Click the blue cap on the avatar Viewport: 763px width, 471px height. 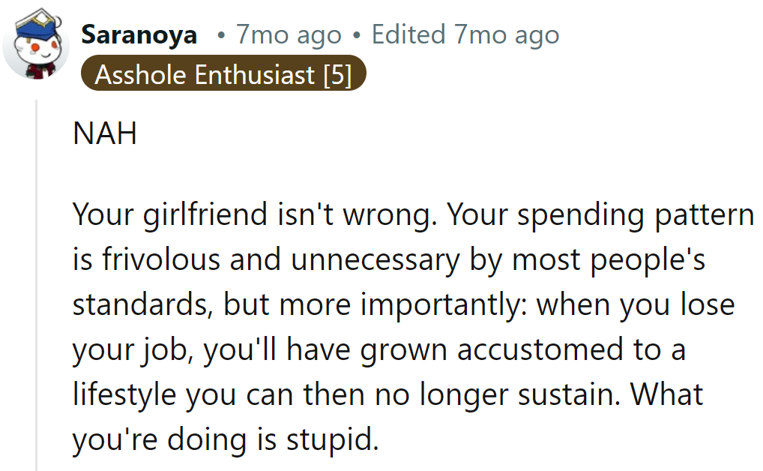37,28
